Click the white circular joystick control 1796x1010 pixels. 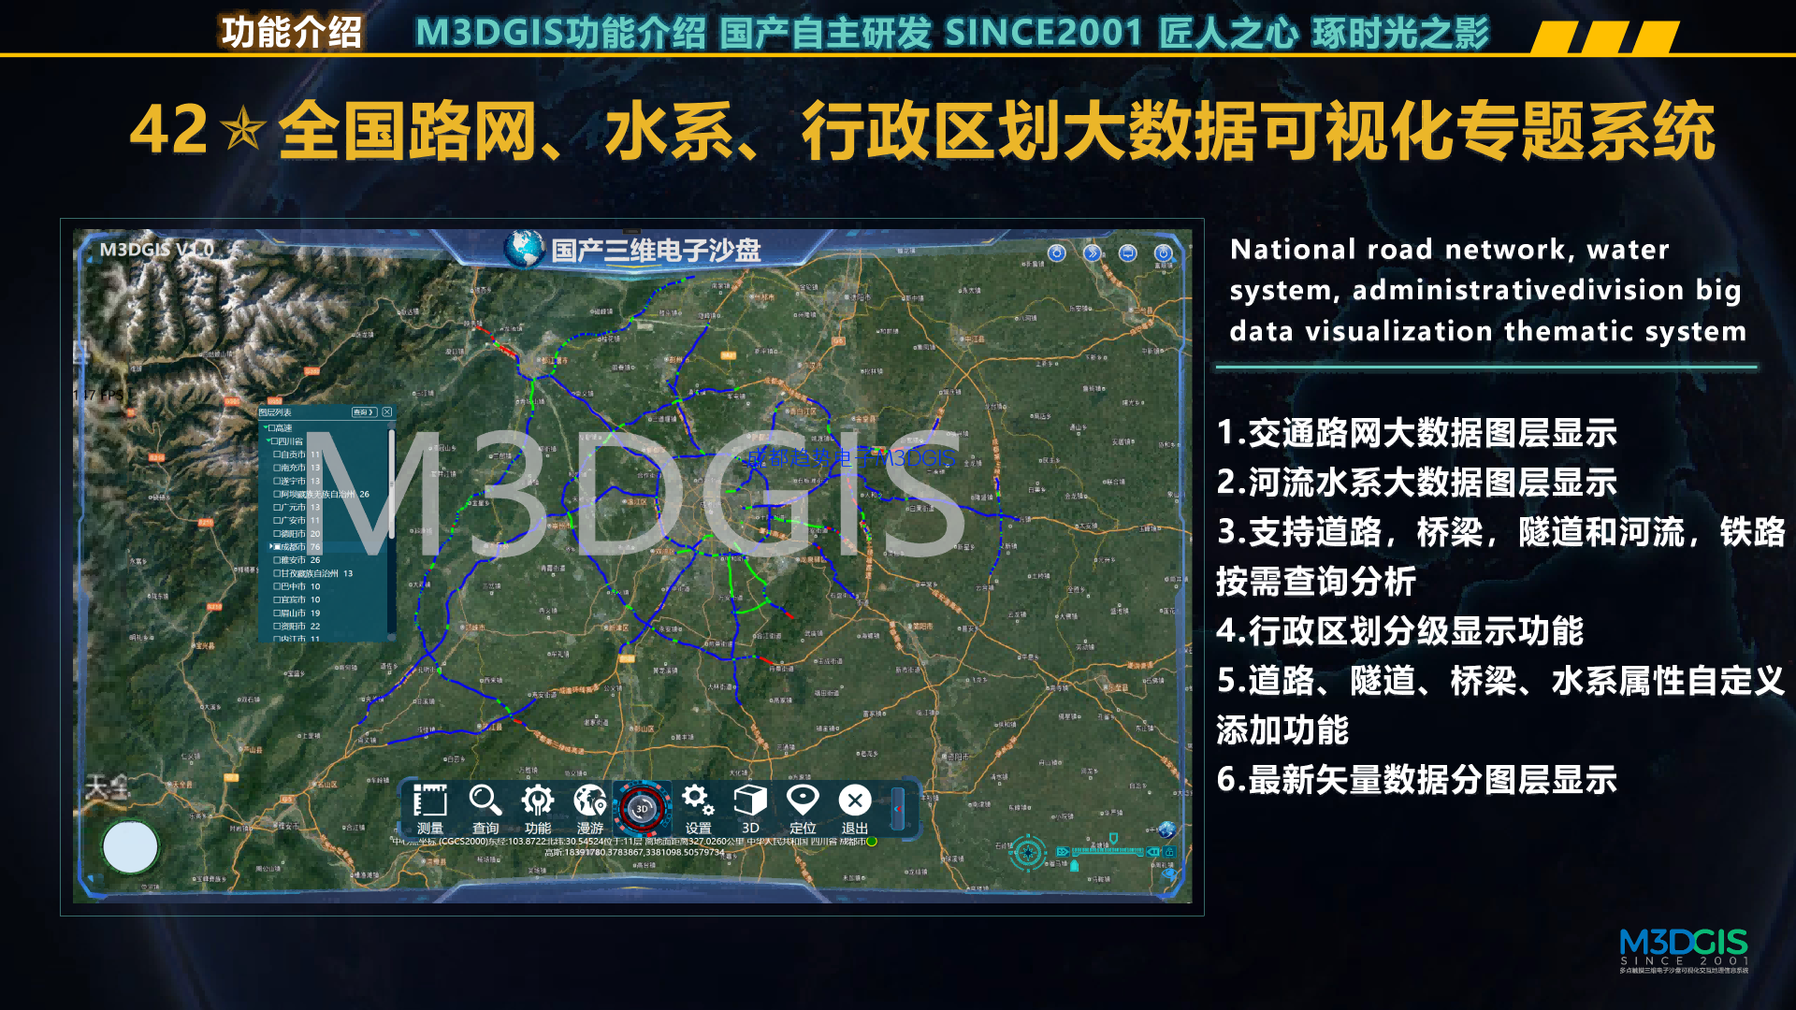click(130, 847)
